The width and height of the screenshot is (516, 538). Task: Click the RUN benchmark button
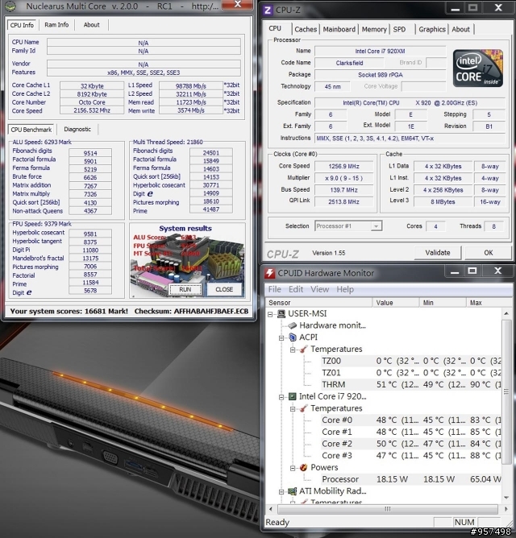pyautogui.click(x=185, y=290)
